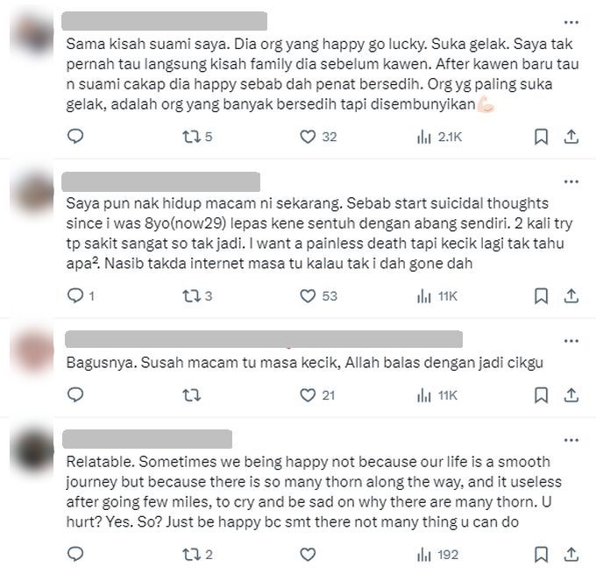This screenshot has height=574, width=596.
Task: Bookmark the 'Sama kisah suami saya' tweet
Action: coord(542,137)
